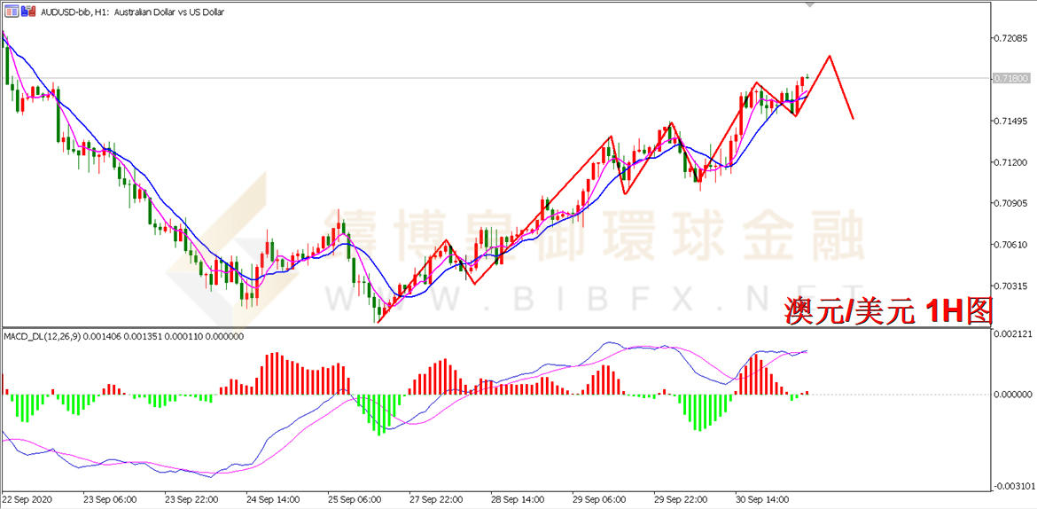Click the 0.71495 price axis label
Viewport: 1037px width, 509px height.
pyautogui.click(x=1012, y=121)
